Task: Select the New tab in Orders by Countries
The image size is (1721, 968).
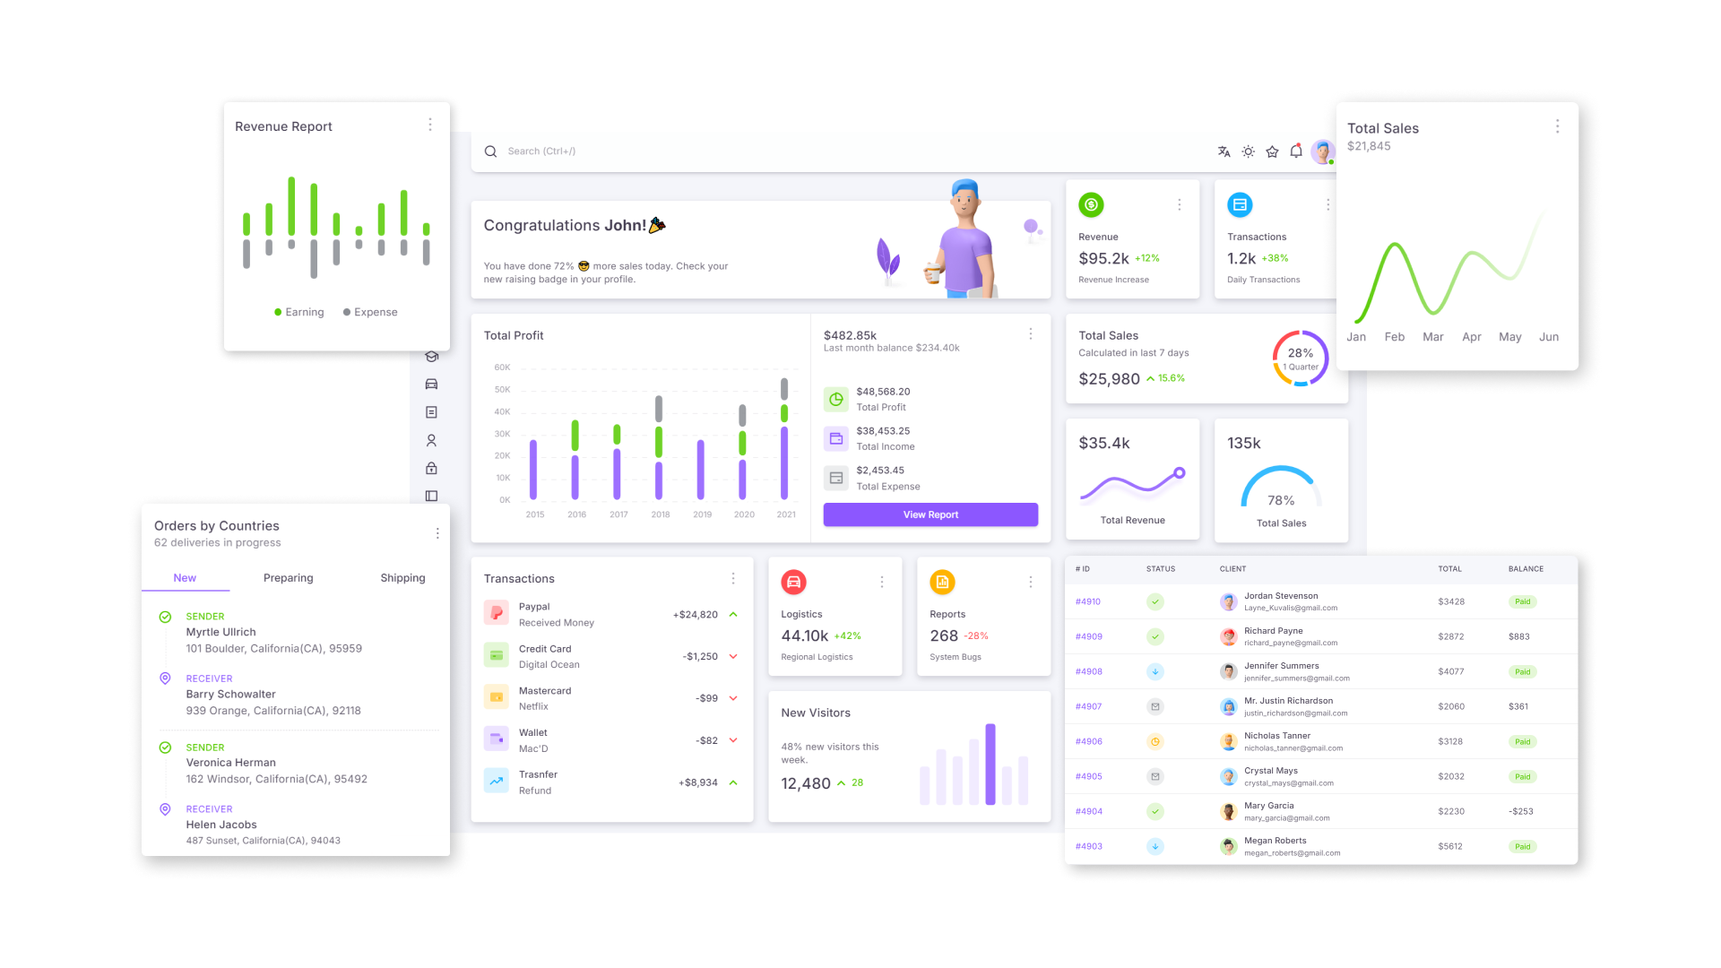Action: coord(185,578)
